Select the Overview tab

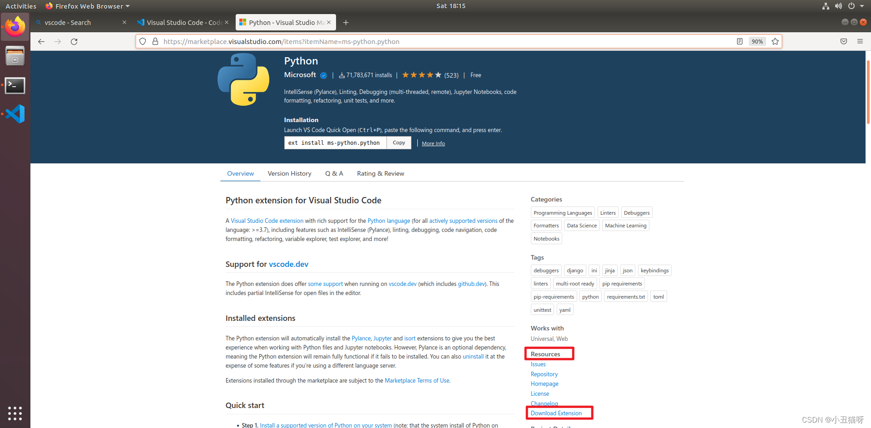(240, 173)
